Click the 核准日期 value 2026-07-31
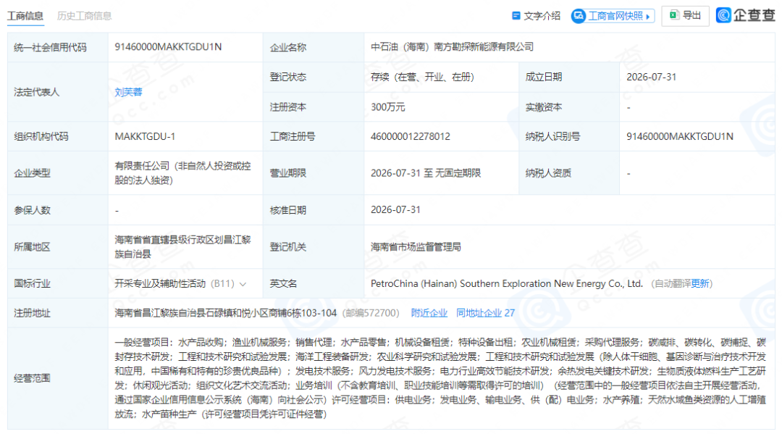Viewport: 782px width, 434px height. (x=395, y=209)
